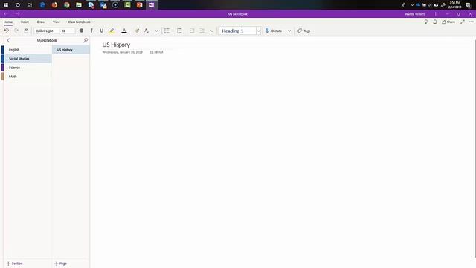Search the notebook with the magnifier icon
The height and width of the screenshot is (268, 476).
pos(86,40)
